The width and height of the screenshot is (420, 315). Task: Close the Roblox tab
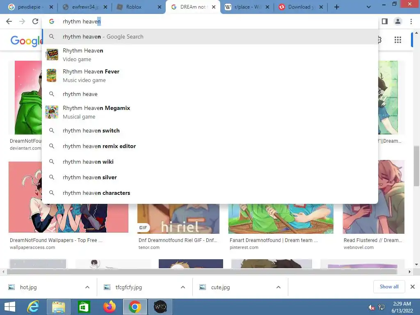point(160,7)
